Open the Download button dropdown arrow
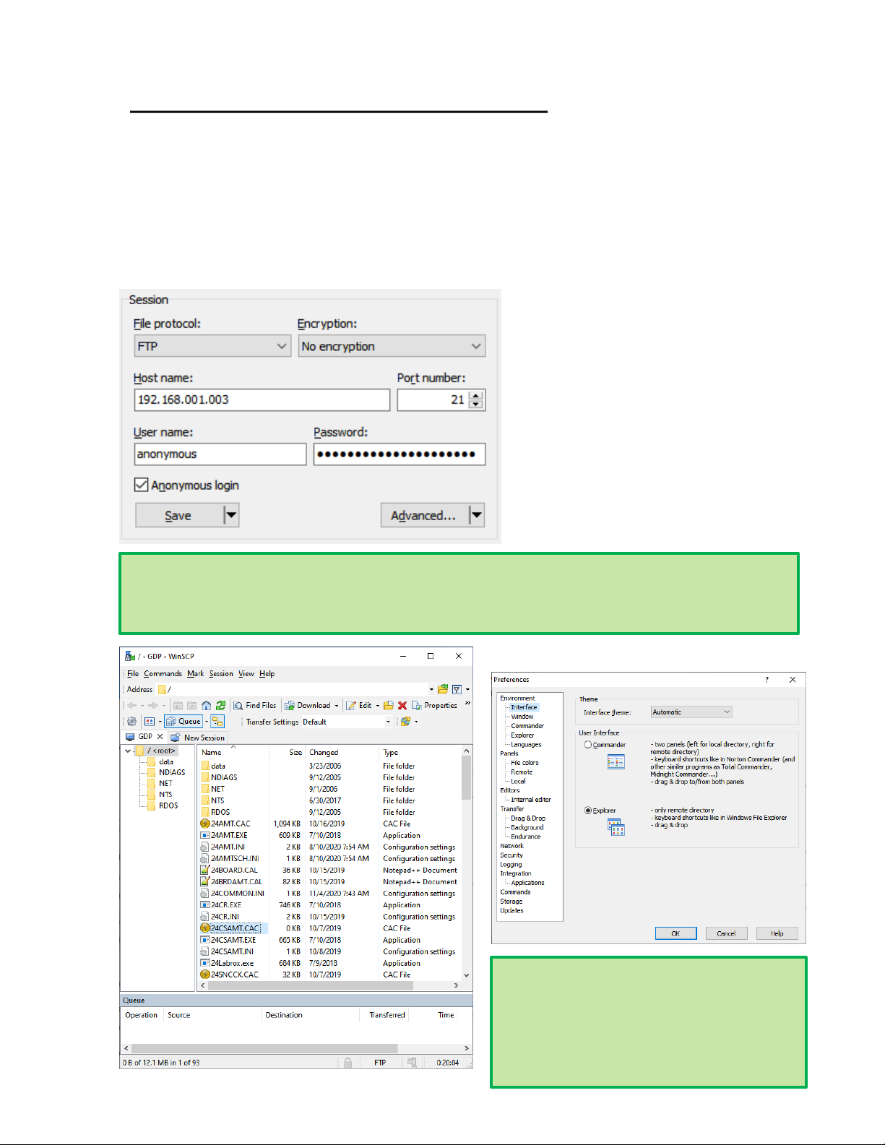Viewport: 885px width, 1145px height. click(336, 706)
